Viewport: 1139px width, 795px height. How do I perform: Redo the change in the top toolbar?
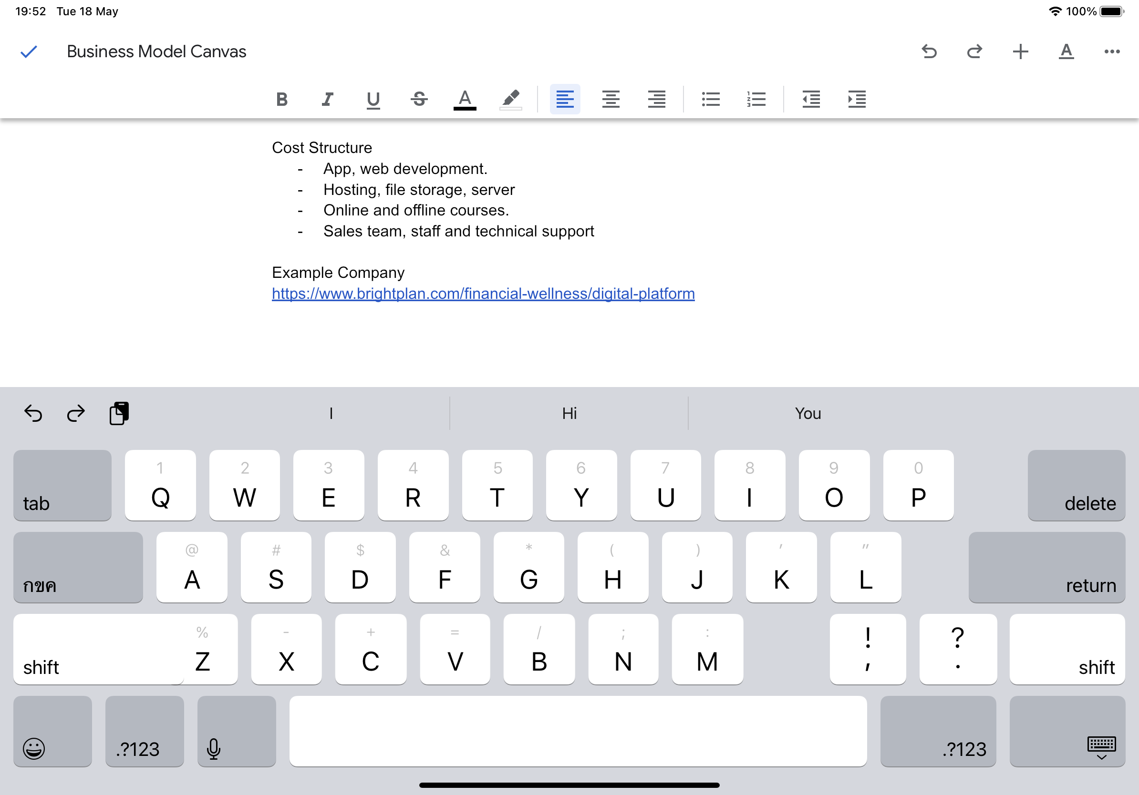(x=974, y=51)
